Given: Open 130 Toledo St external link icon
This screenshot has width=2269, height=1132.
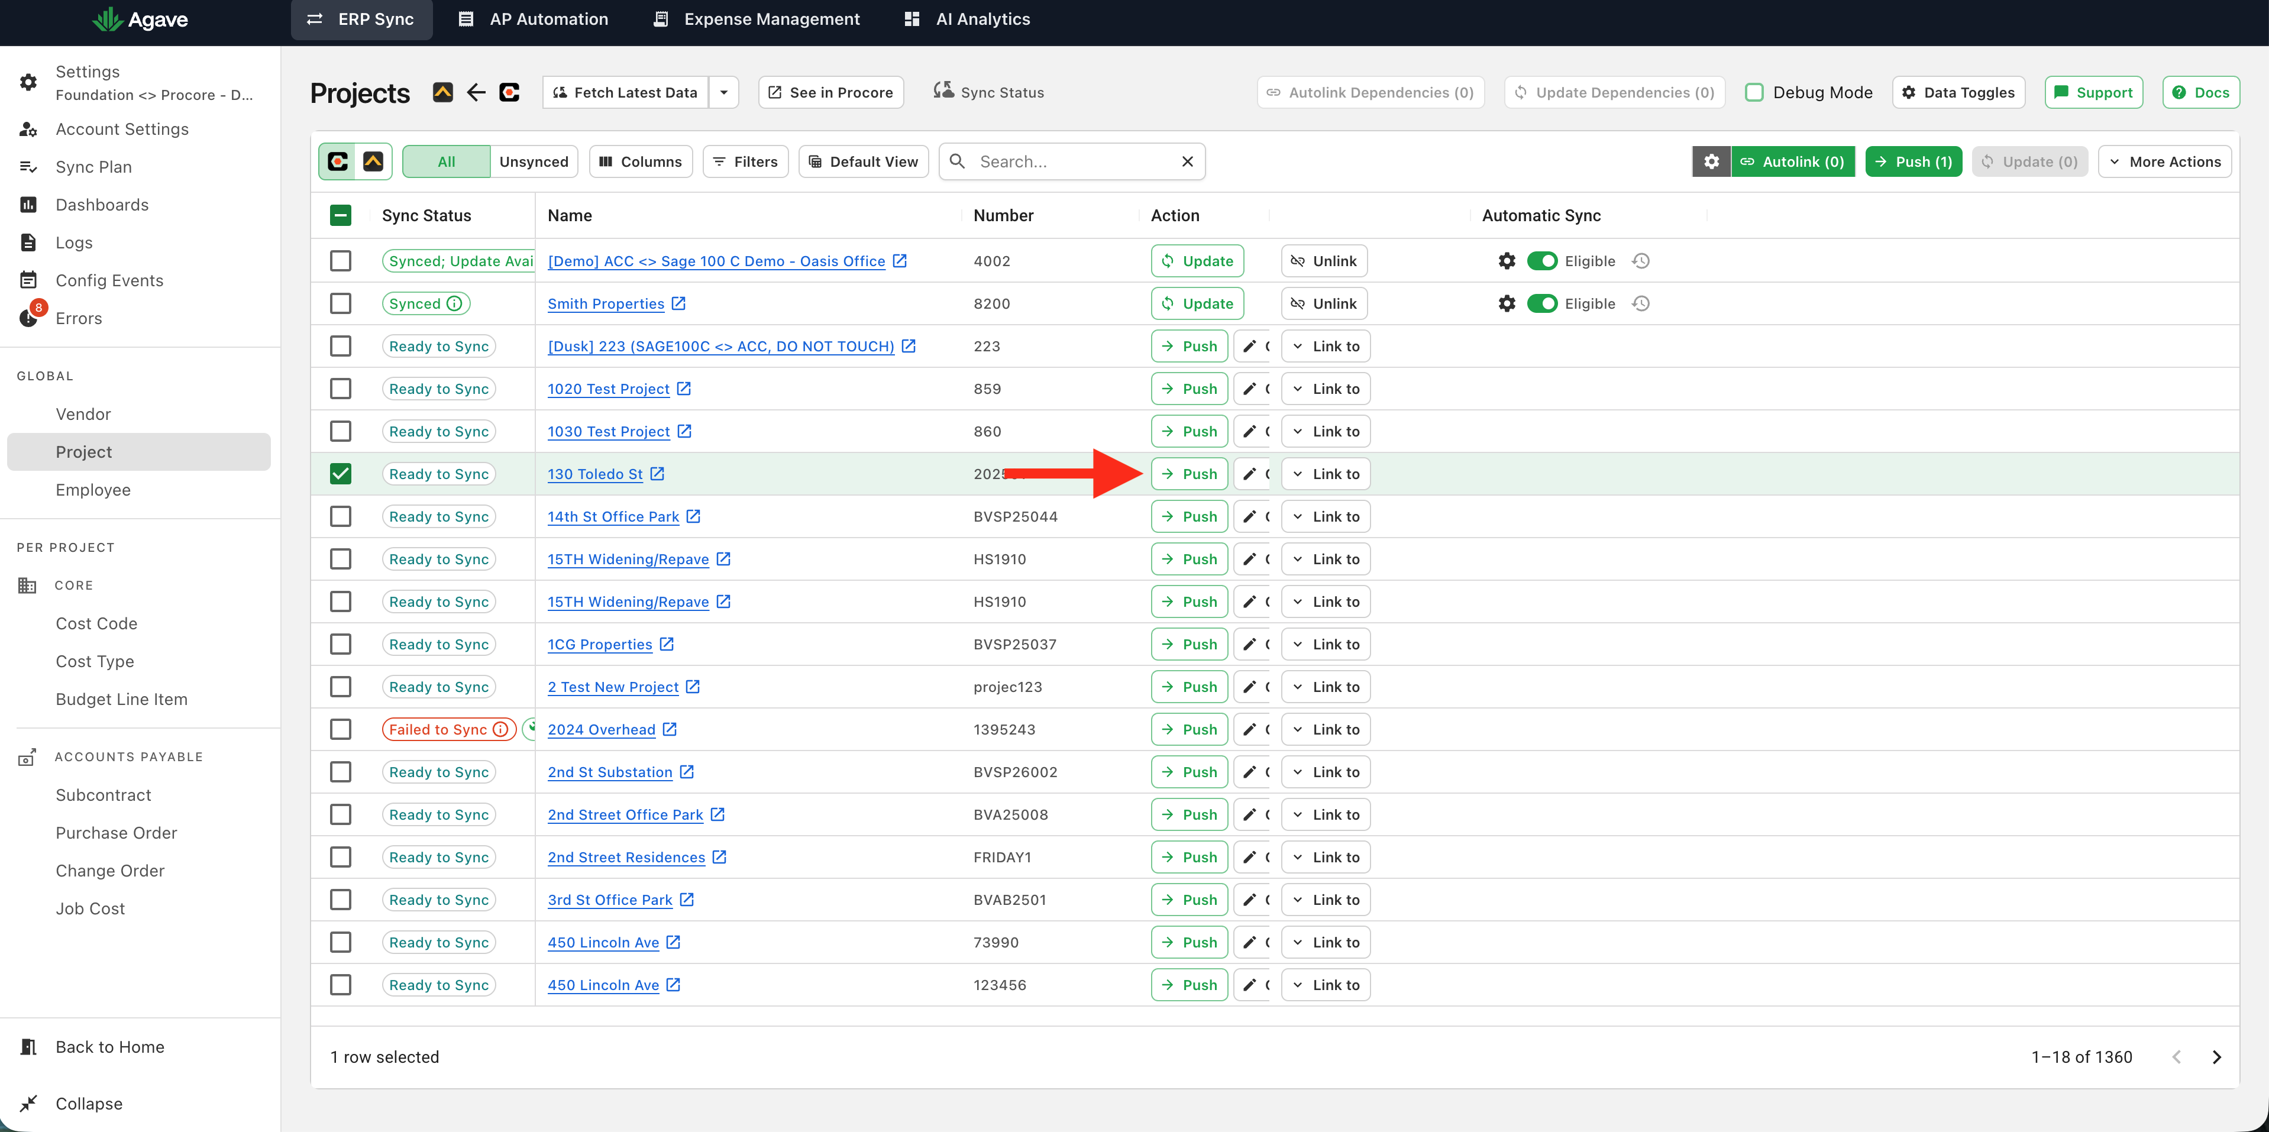Looking at the screenshot, I should point(657,474).
